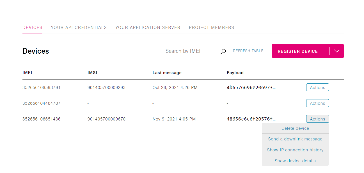Open the Register Device dropdown arrow
Image resolution: width=364 pixels, height=173 pixels.
tap(337, 51)
